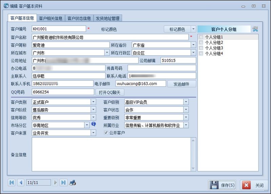This screenshot has height=194, width=271.
Task: Click the notes scrollbar up arrow
Action: tap(193, 141)
